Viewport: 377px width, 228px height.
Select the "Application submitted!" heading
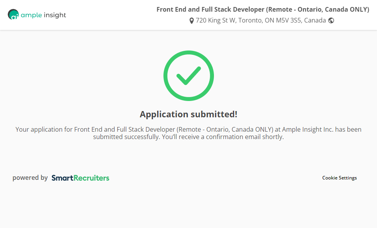coord(188,114)
